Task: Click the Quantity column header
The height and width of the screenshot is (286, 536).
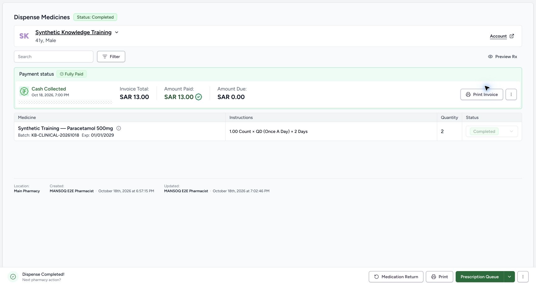Action: click(x=449, y=117)
